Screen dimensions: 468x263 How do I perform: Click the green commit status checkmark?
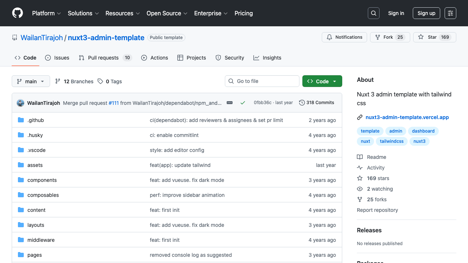[x=243, y=103]
